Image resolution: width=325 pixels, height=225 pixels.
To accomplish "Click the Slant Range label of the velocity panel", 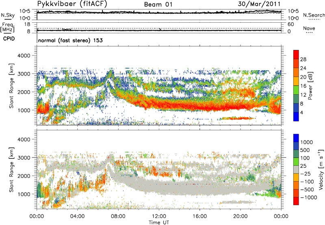I will coord(11,170).
